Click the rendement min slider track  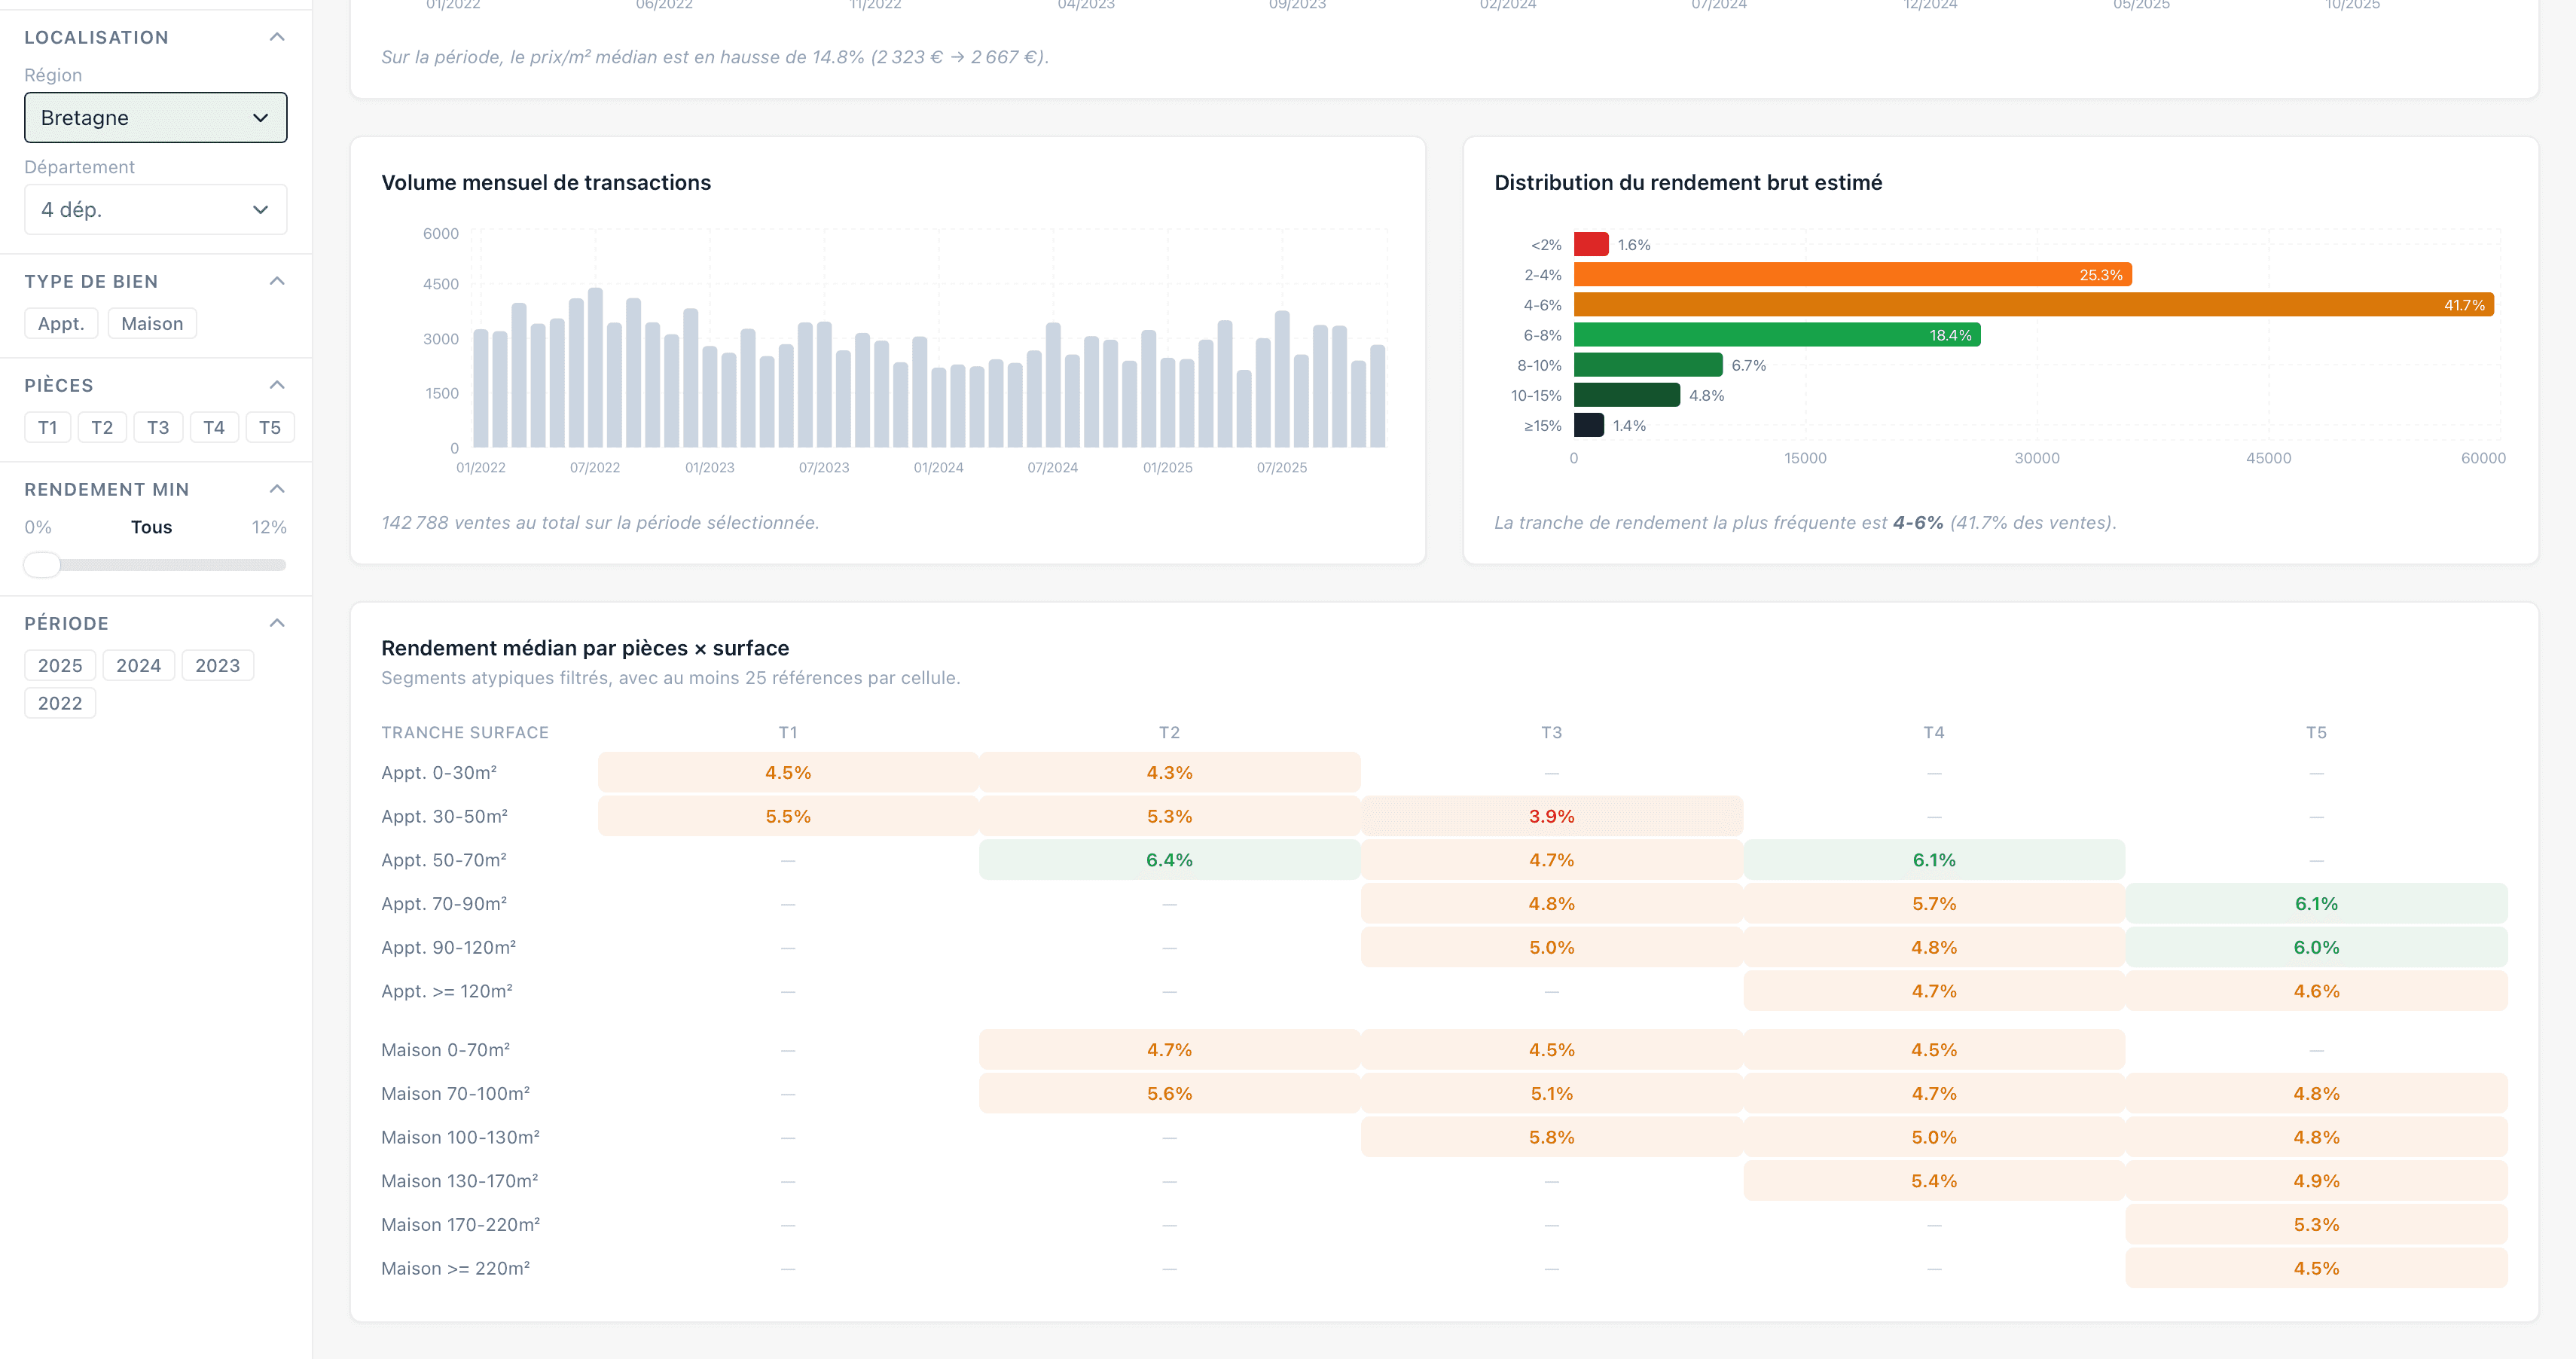point(155,565)
